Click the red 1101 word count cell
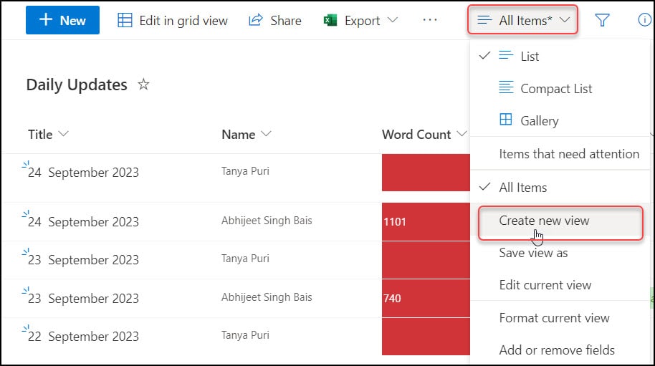The image size is (655, 366). click(426, 221)
